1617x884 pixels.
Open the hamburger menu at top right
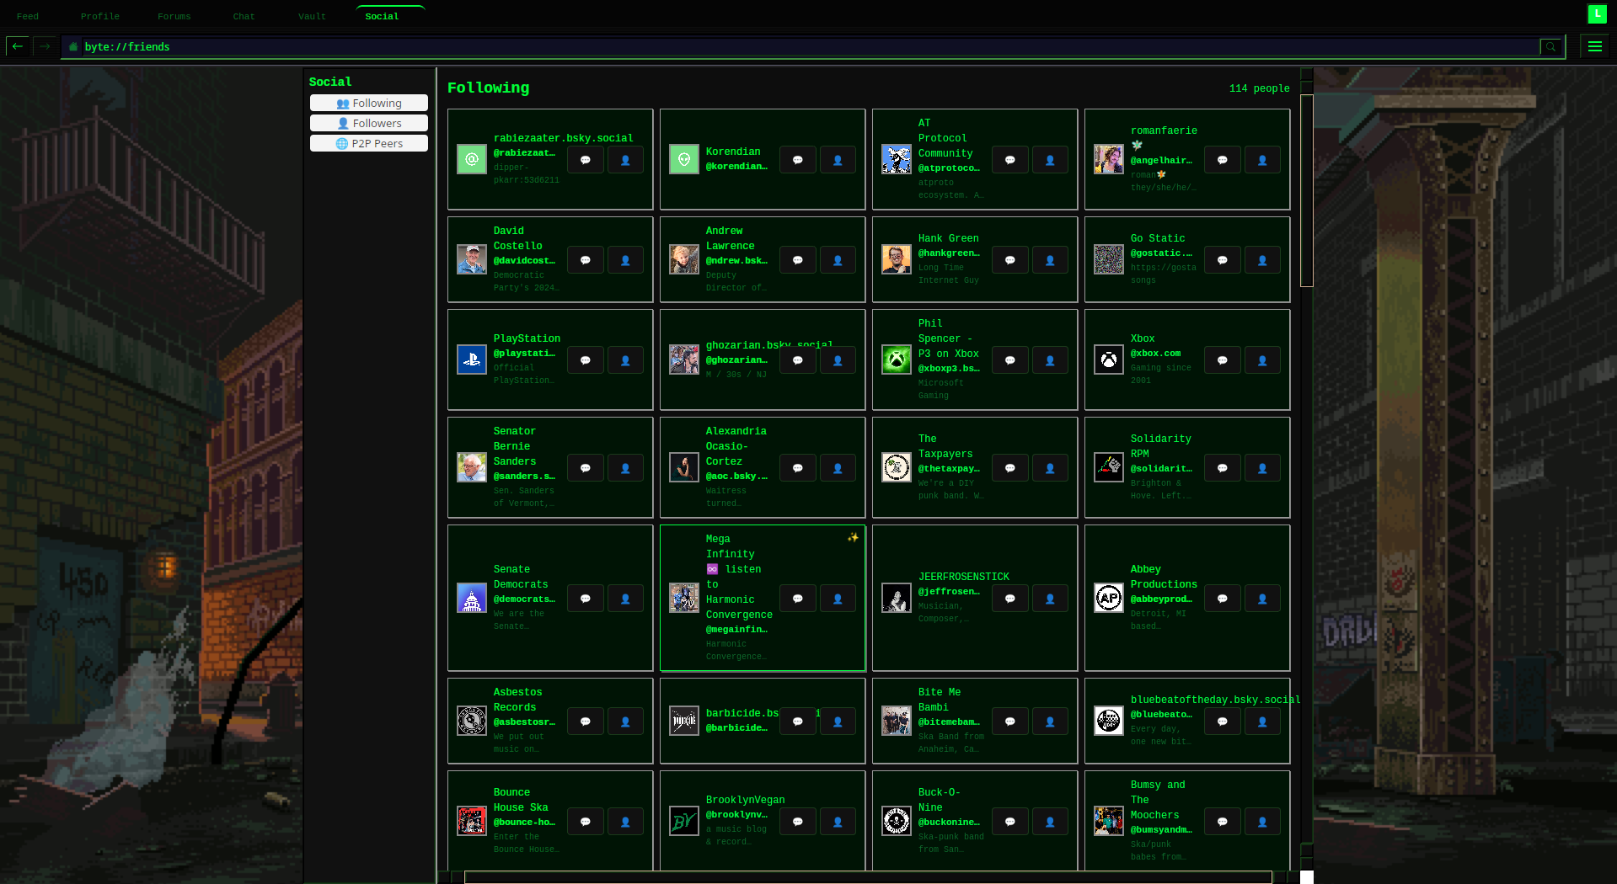click(1594, 46)
